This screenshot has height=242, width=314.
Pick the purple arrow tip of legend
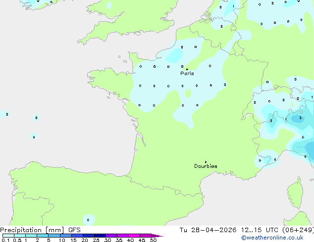[x=157, y=236]
